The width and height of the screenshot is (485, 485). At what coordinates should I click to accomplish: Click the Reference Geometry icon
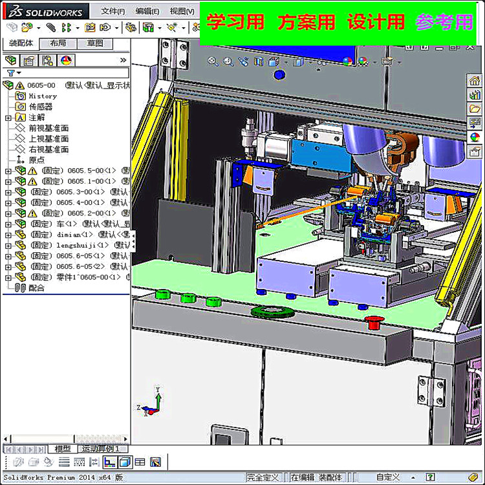(172, 28)
